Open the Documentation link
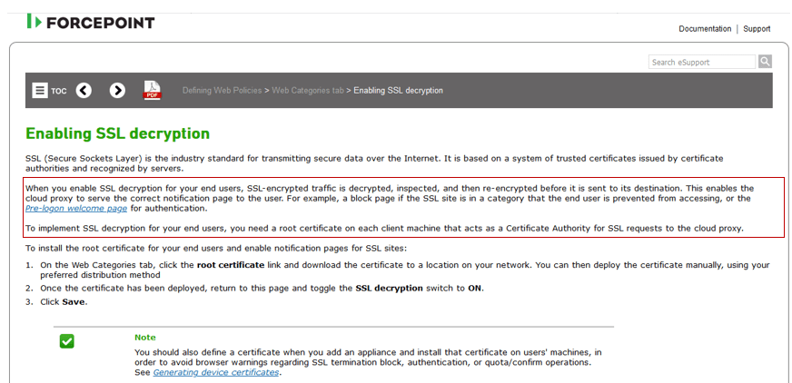 pos(705,29)
